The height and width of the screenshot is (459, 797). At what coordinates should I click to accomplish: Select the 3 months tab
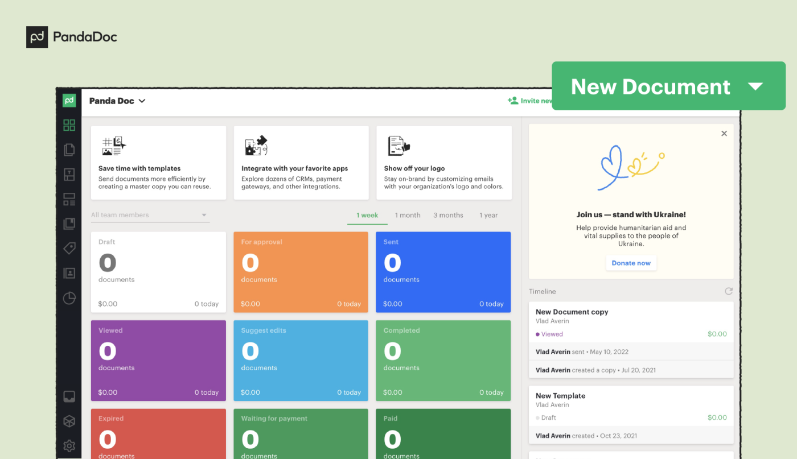[448, 215]
